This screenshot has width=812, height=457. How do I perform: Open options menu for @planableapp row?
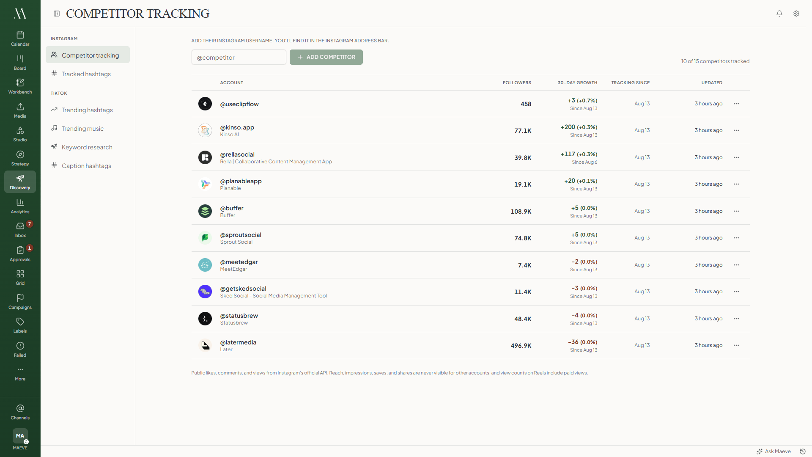pyautogui.click(x=736, y=184)
